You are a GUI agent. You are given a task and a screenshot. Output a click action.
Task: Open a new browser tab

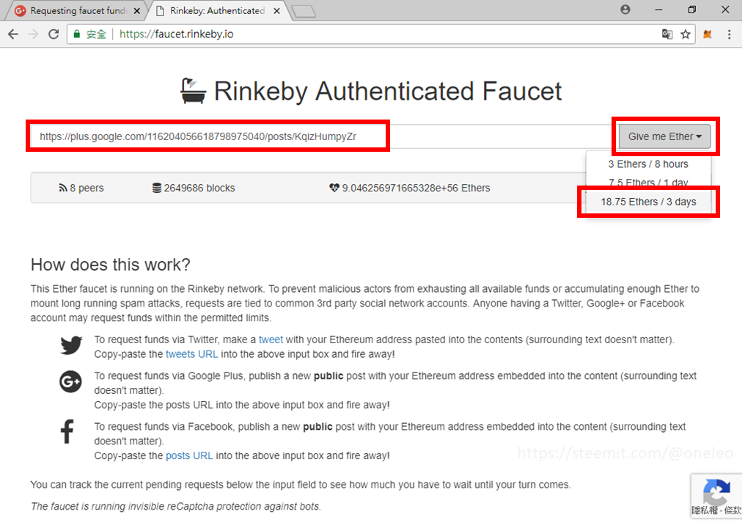pyautogui.click(x=304, y=12)
